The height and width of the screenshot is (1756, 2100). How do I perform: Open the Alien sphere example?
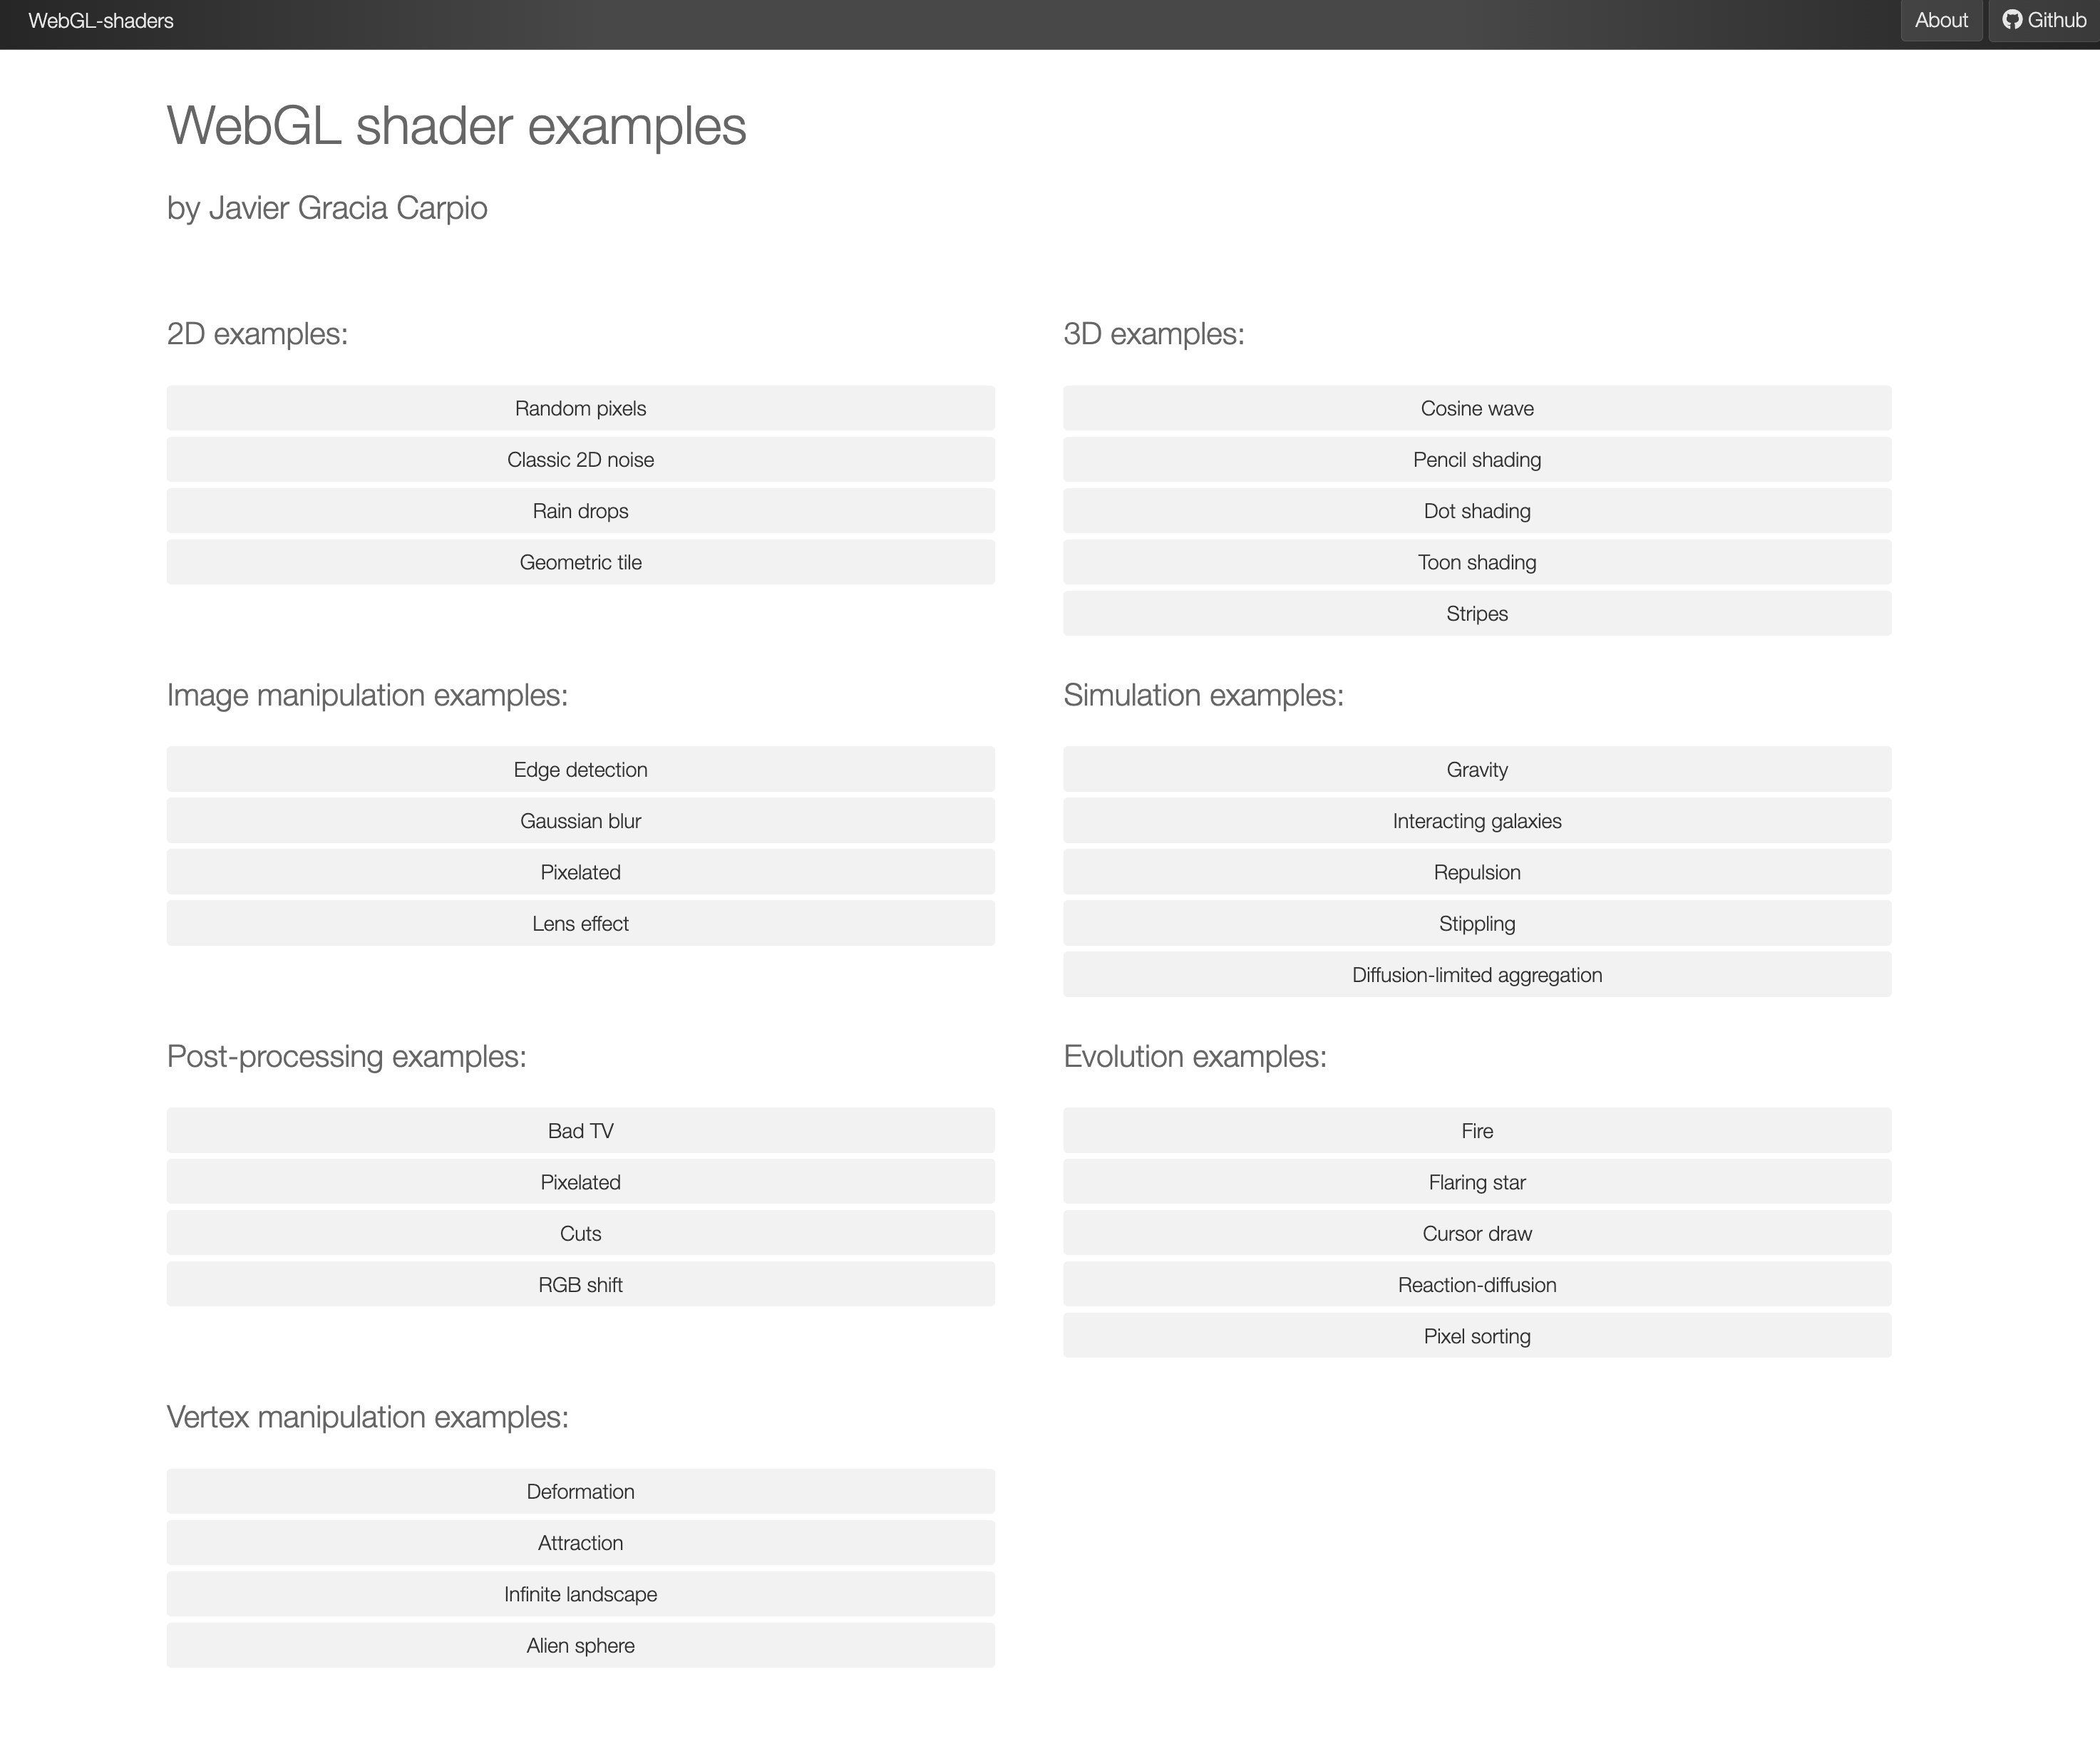580,1645
